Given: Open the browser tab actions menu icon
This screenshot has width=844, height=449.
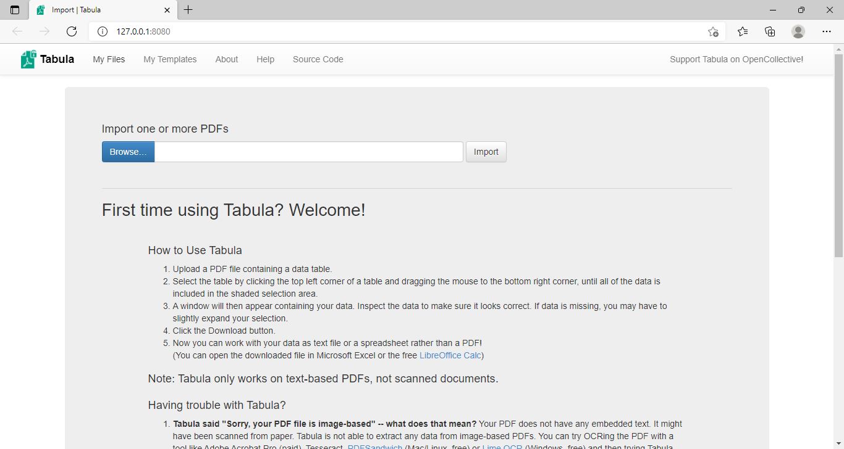Looking at the screenshot, I should tap(15, 10).
